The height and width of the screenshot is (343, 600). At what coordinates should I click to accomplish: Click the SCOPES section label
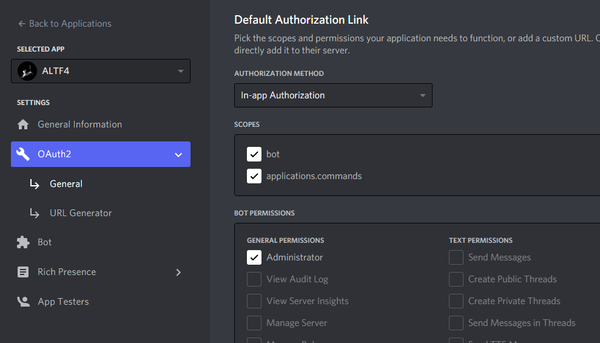(x=247, y=124)
